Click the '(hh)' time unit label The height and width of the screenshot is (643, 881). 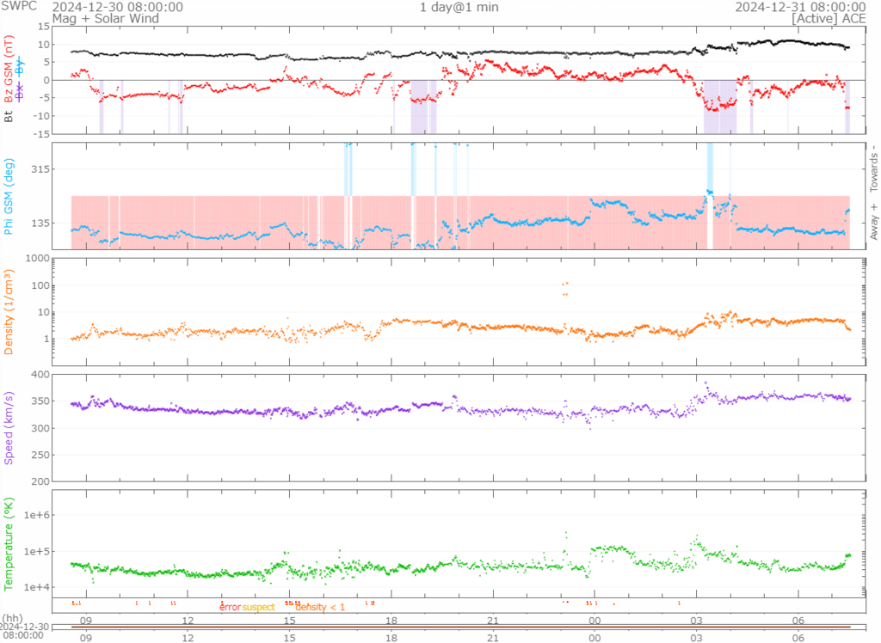pyautogui.click(x=12, y=618)
